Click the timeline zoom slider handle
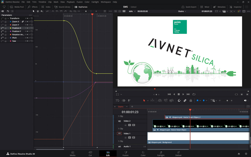 (x=227, y=101)
